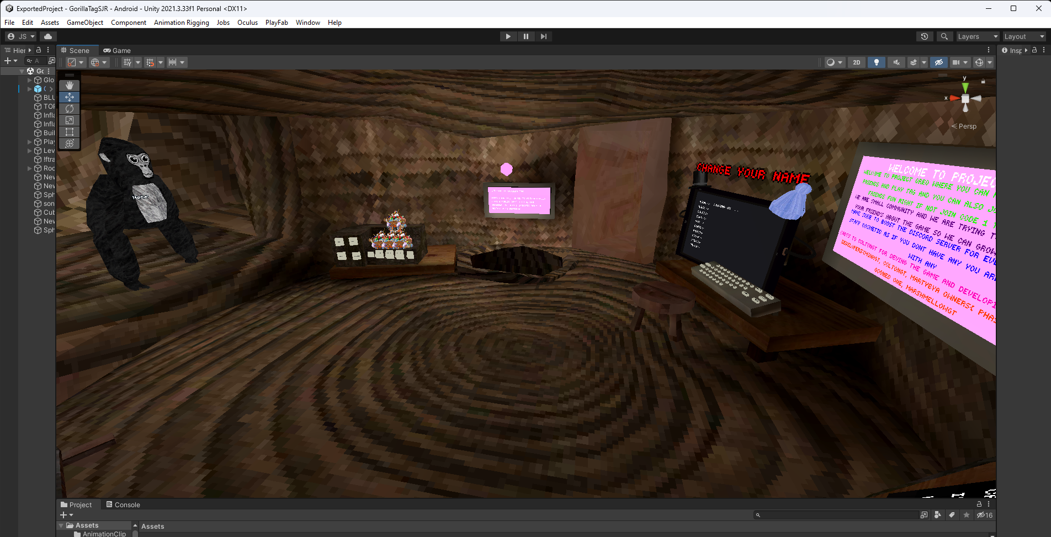Open the Assets menu
This screenshot has width=1051, height=537.
[x=50, y=23]
